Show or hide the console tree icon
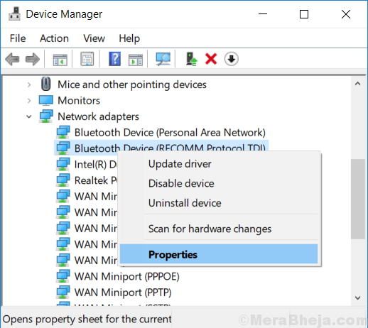Image resolution: width=368 pixels, height=328 pixels. coord(60,60)
